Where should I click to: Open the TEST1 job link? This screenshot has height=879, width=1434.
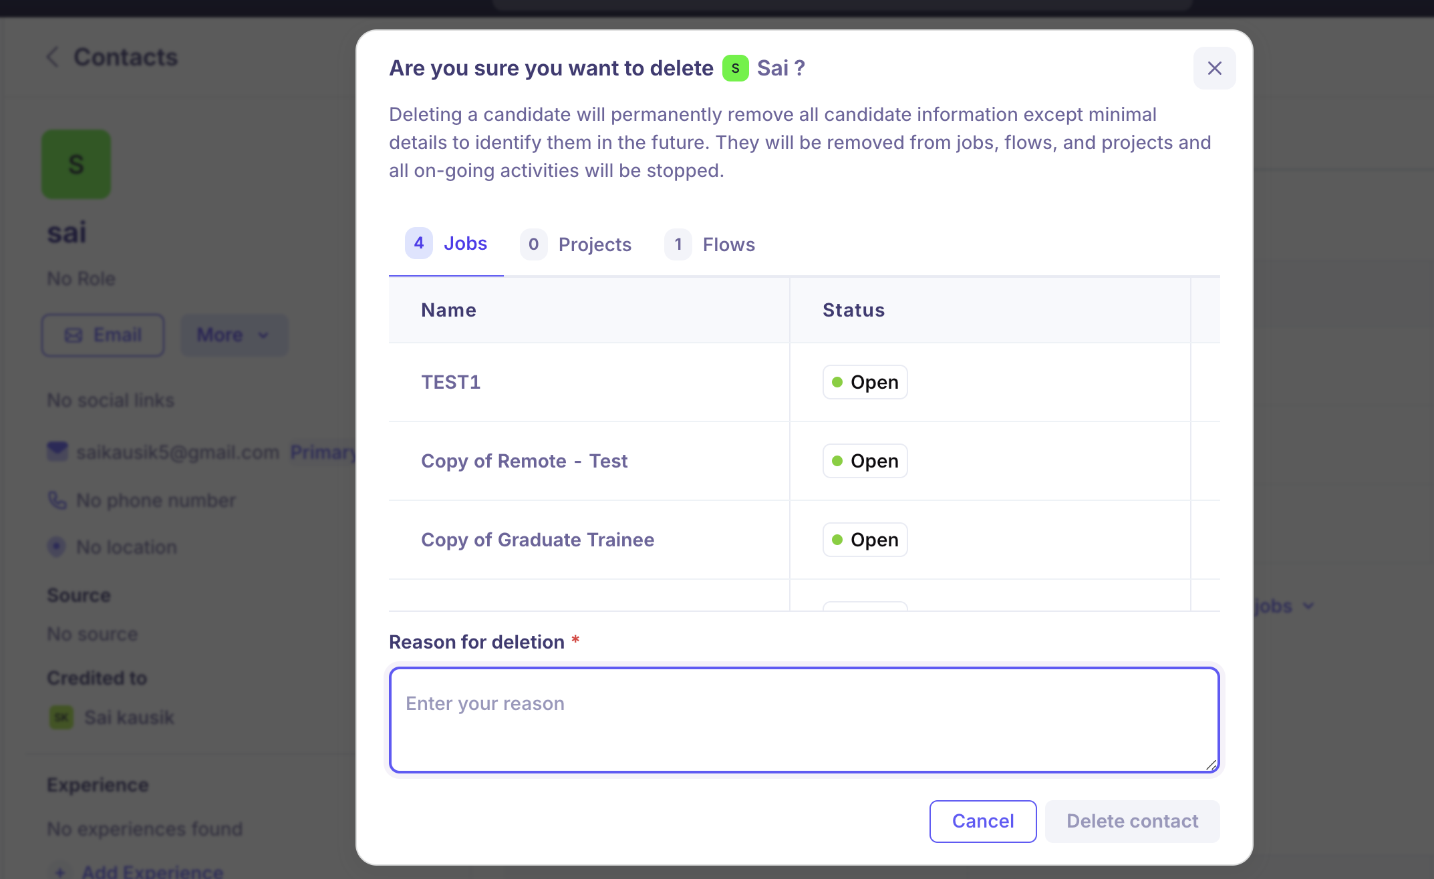click(451, 382)
